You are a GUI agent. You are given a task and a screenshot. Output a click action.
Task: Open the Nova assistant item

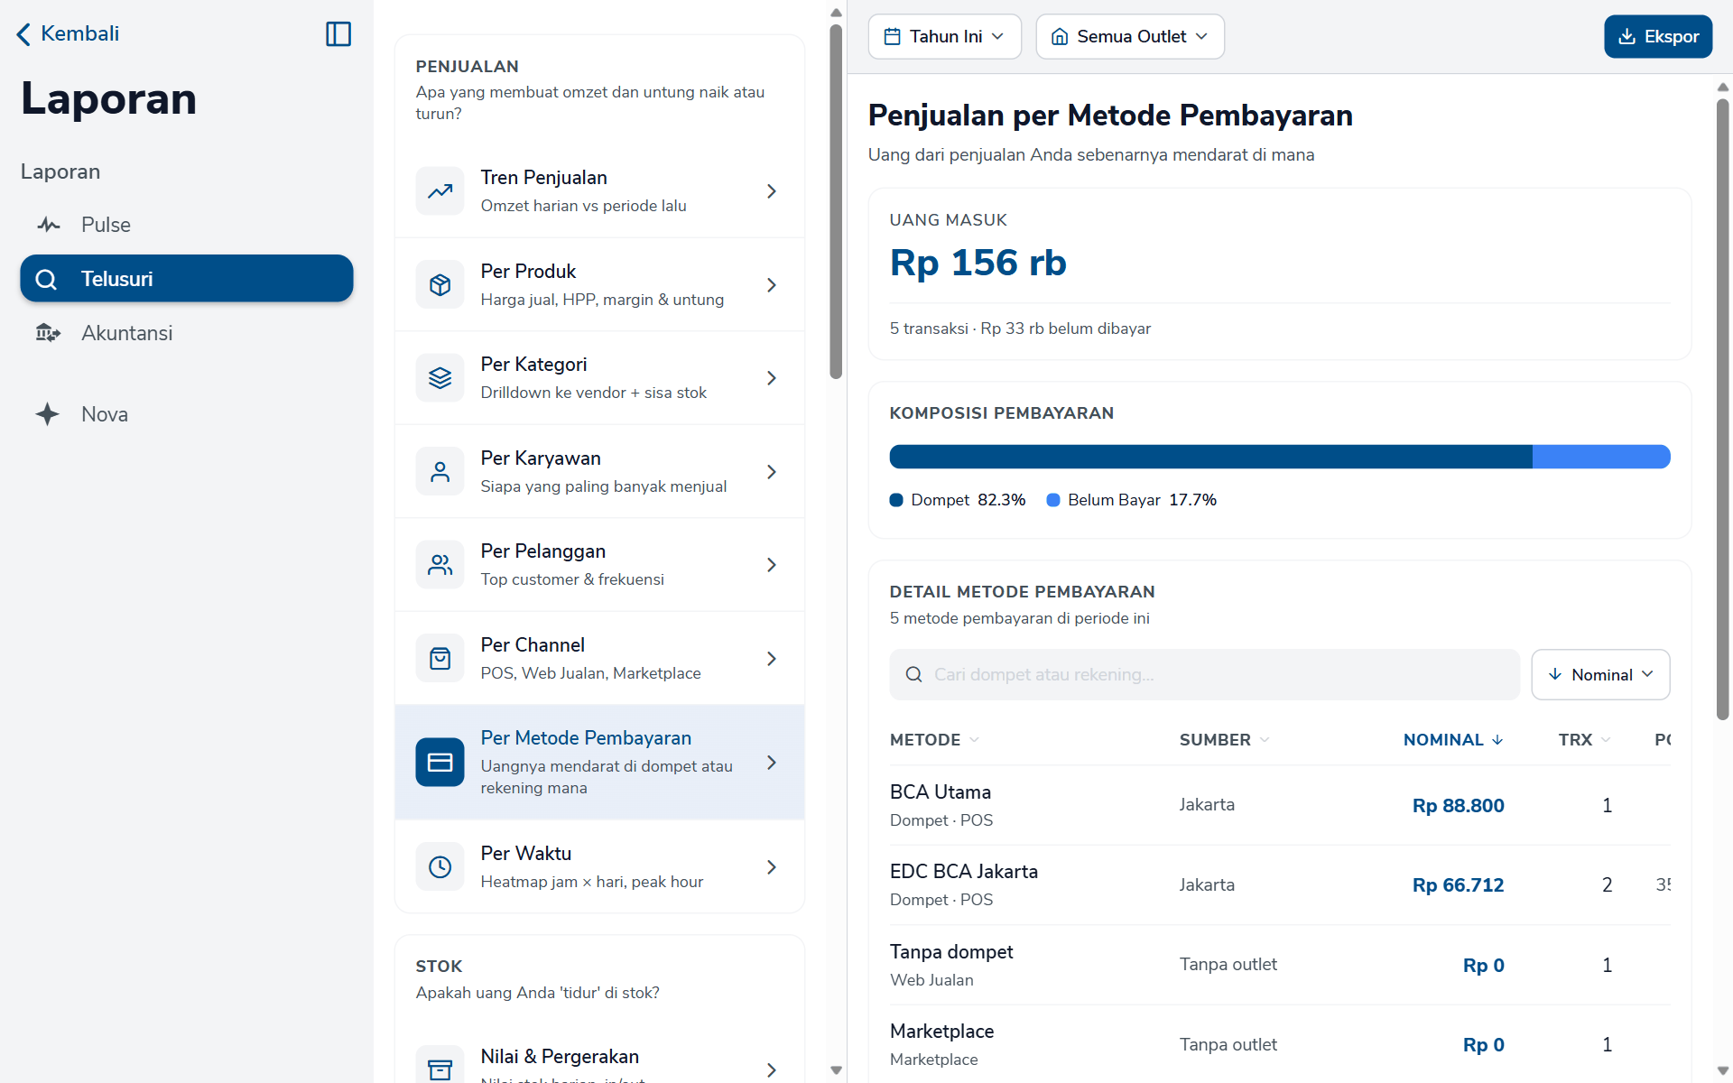[x=187, y=414]
